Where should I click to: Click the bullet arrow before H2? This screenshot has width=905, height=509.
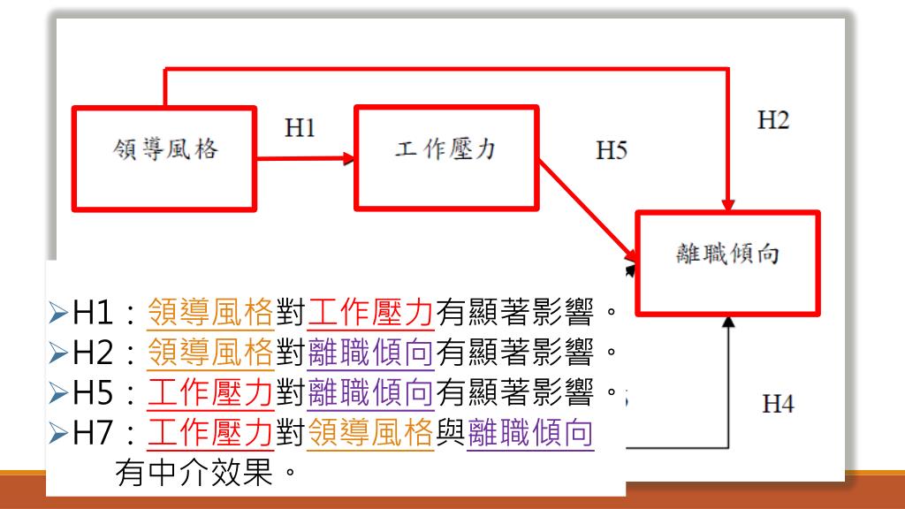pyautogui.click(x=59, y=353)
